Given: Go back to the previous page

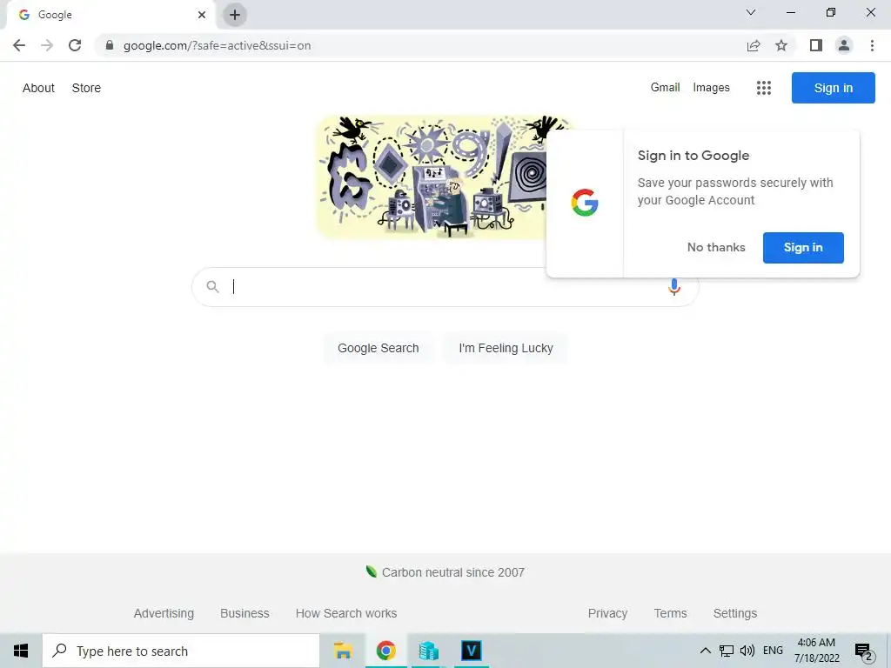Looking at the screenshot, I should coord(19,45).
